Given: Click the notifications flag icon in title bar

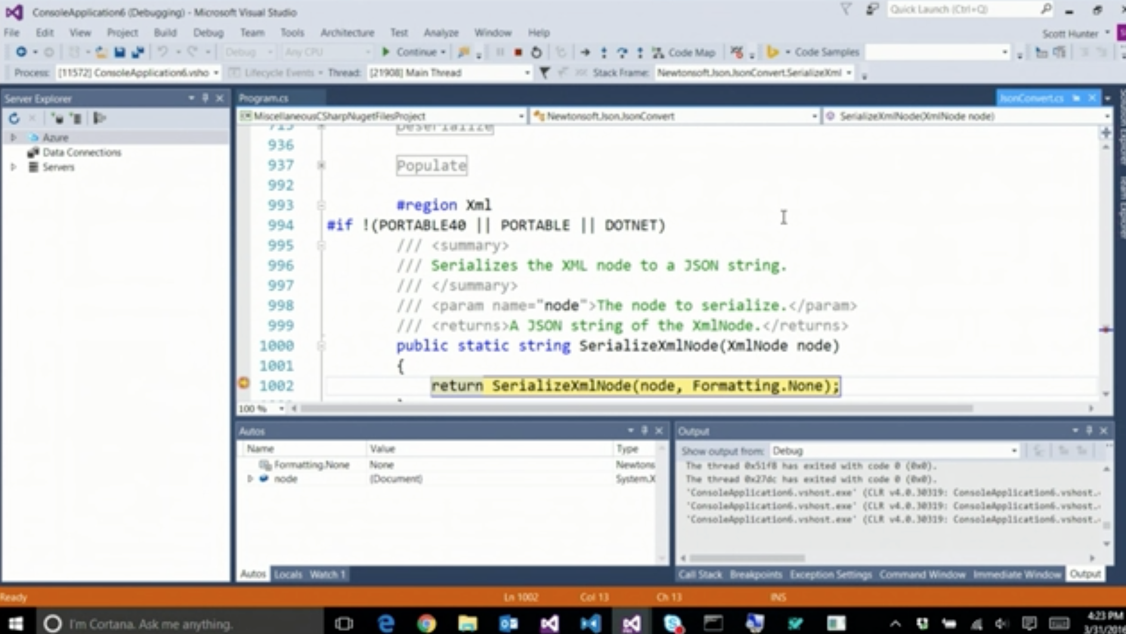Looking at the screenshot, I should pos(846,10).
